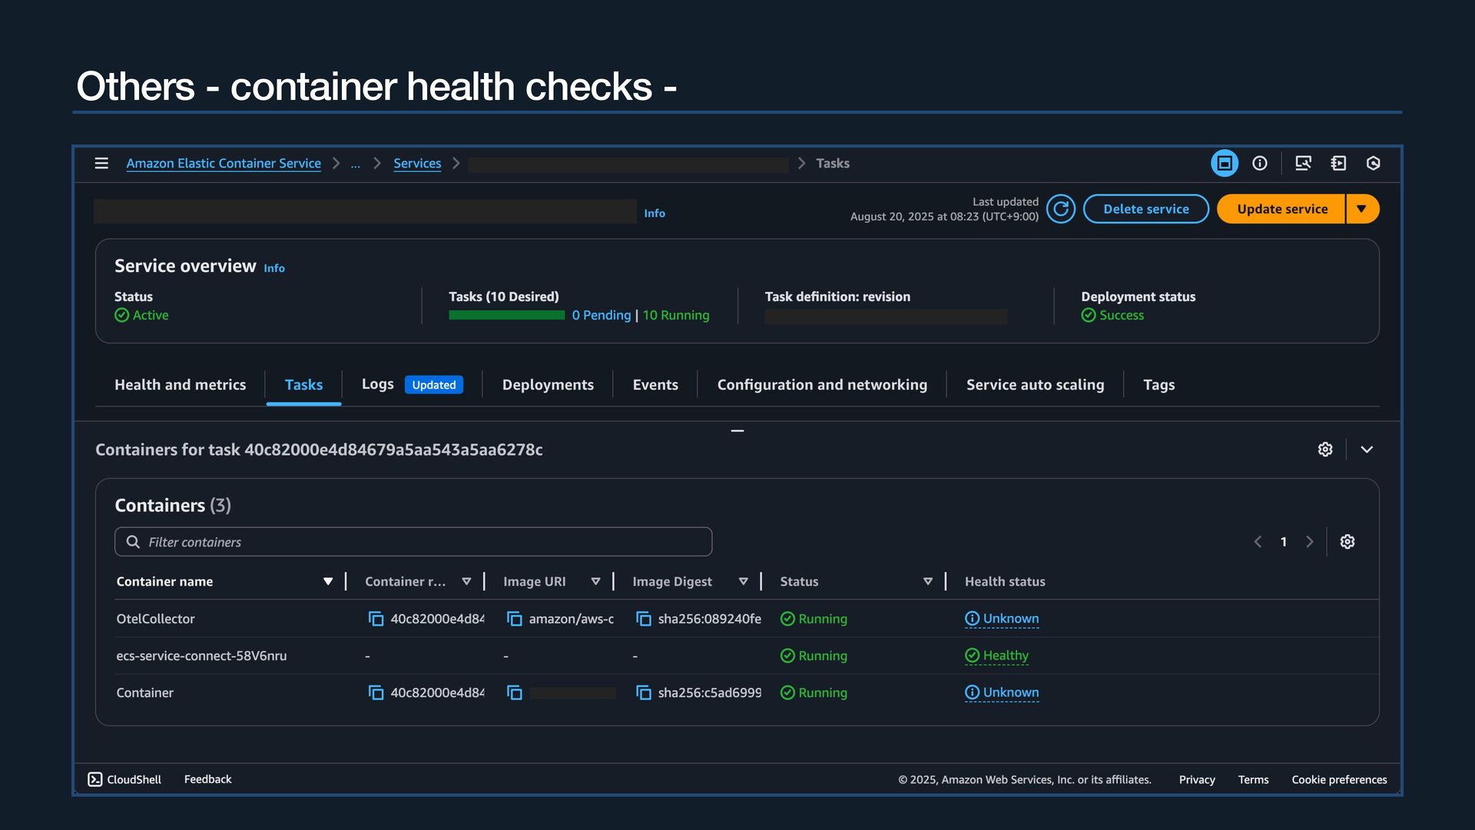The height and width of the screenshot is (830, 1475).
Task: Click Running status of OtelCollector row
Action: [x=814, y=619]
